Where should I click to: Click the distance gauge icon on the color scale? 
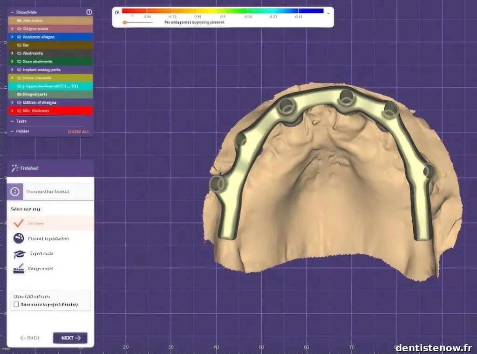coord(117,11)
